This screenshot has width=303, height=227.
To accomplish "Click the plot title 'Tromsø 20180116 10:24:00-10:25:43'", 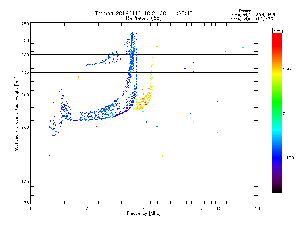I will point(144,13).
